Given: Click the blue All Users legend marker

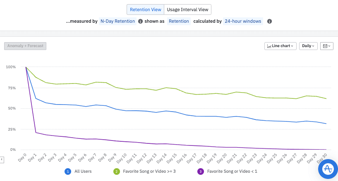Looking at the screenshot, I should (x=67, y=171).
